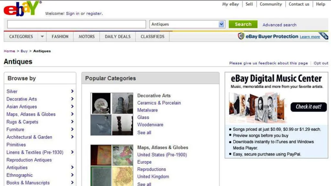
Task: Expand the Categories dropdown arrow
Action: [x=42, y=36]
